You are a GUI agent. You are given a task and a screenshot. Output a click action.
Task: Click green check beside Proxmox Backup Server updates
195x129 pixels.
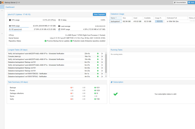[45, 41]
